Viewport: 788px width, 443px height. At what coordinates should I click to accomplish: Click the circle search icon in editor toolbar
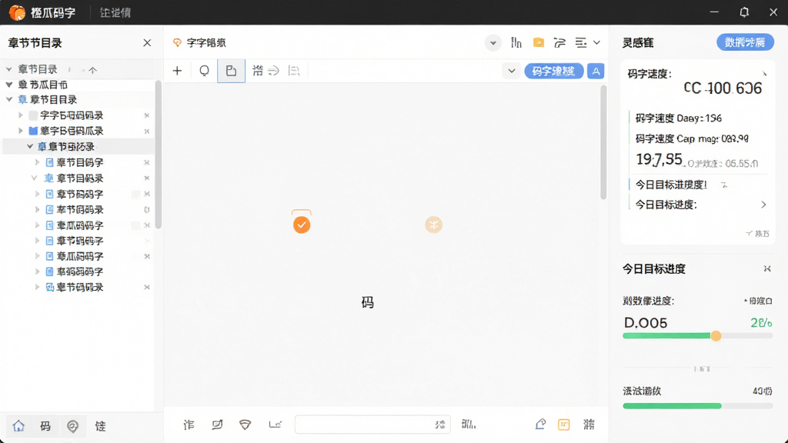(204, 71)
